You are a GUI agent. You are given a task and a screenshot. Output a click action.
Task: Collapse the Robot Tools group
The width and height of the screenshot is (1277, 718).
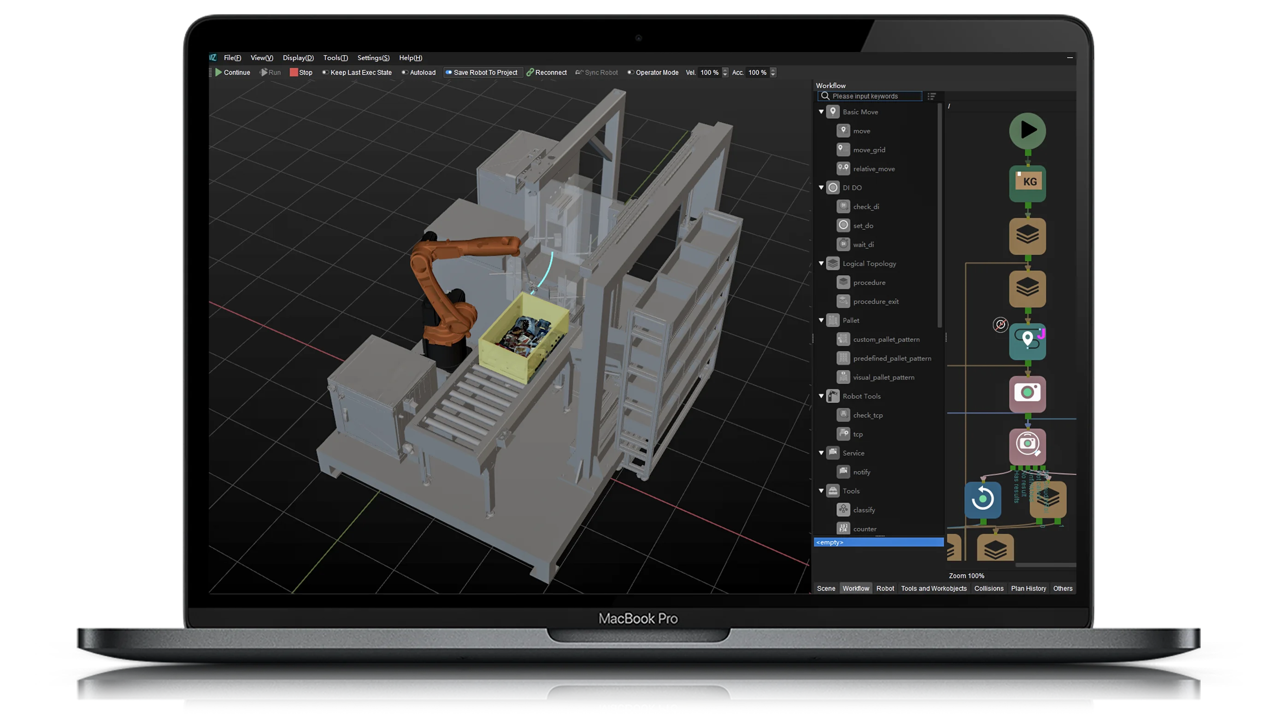[x=821, y=396]
